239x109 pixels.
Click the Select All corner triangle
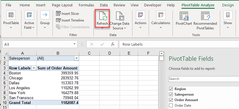pyautogui.click(x=6, y=53)
